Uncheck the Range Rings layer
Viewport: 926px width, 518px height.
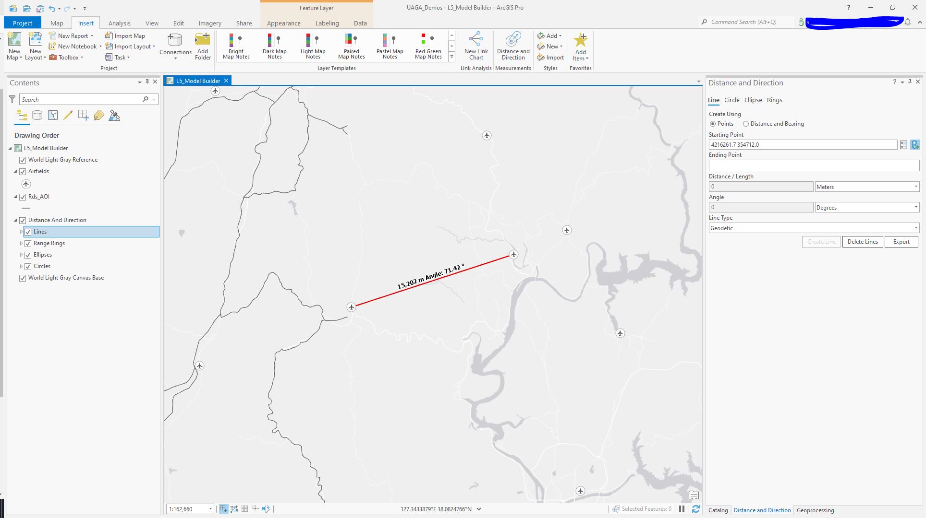click(x=28, y=243)
